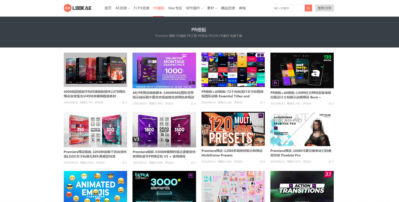Image resolution: width=399 pixels, height=202 pixels.
Task: Click the 输入关键字 search input field
Action: click(x=288, y=8)
